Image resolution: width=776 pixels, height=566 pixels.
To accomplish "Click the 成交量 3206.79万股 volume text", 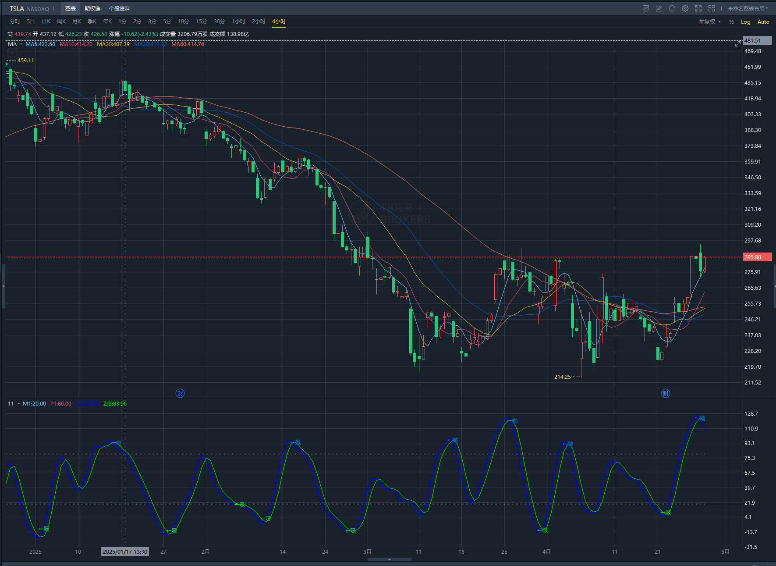I will (x=184, y=34).
